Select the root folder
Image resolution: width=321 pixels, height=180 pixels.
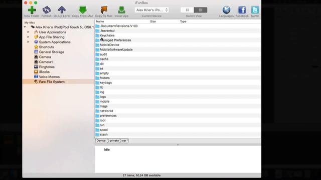tap(178, 120)
